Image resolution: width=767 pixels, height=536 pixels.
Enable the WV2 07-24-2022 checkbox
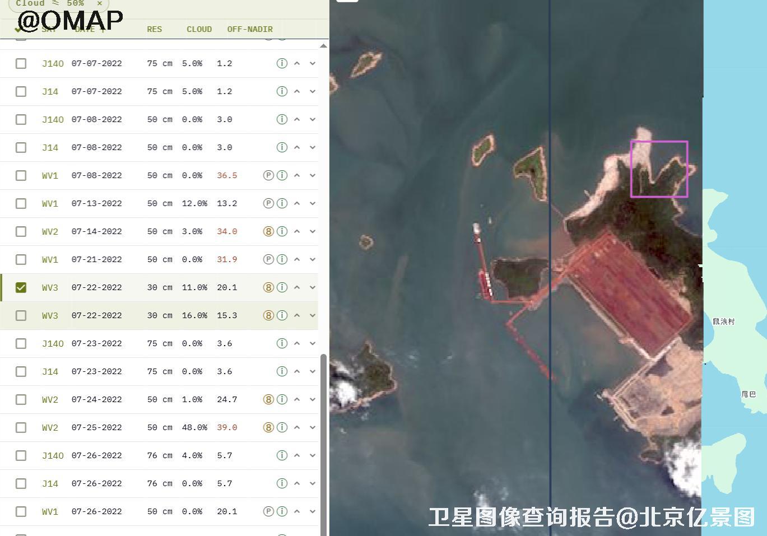pos(21,399)
